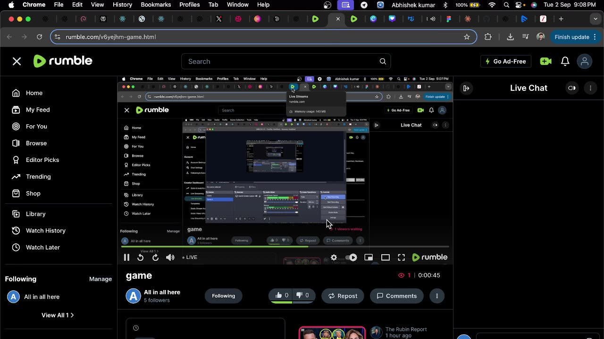Click the site info icon in address bar
604x339 pixels.
pos(57,37)
